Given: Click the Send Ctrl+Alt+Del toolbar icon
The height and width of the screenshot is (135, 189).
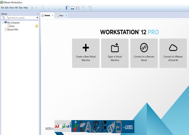Looking at the screenshot, I should 43,8.
